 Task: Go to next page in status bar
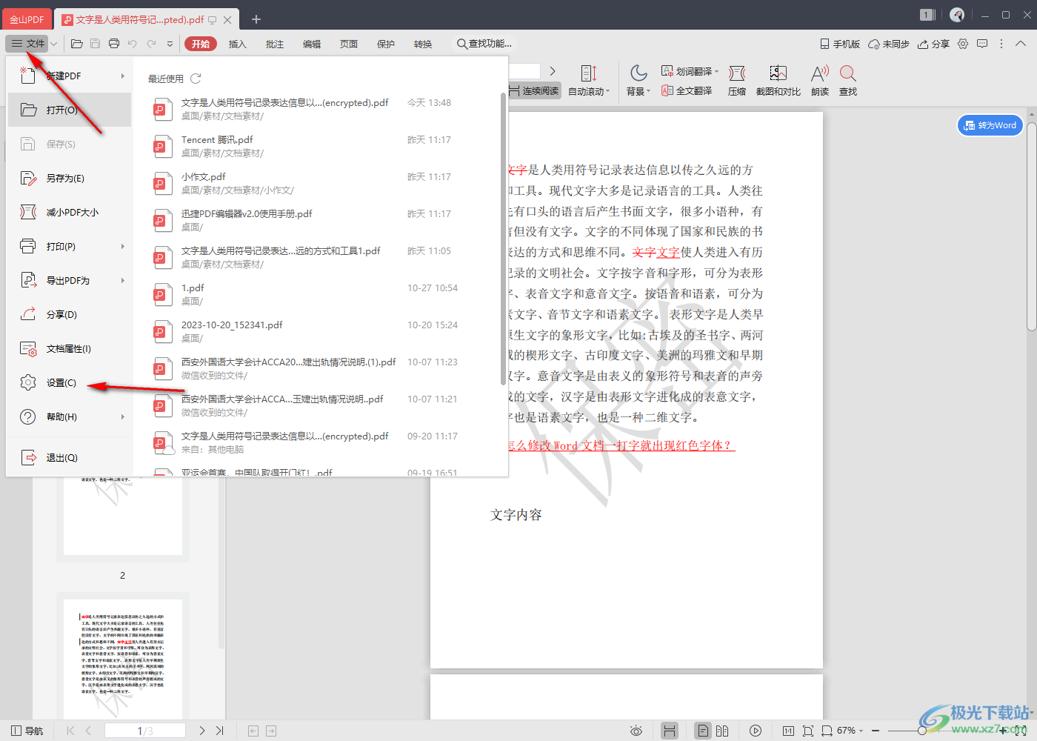201,731
